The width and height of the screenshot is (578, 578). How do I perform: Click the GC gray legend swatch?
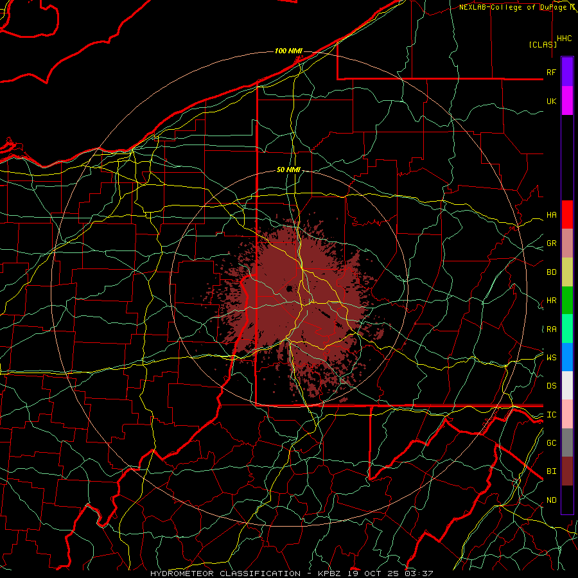(x=567, y=442)
